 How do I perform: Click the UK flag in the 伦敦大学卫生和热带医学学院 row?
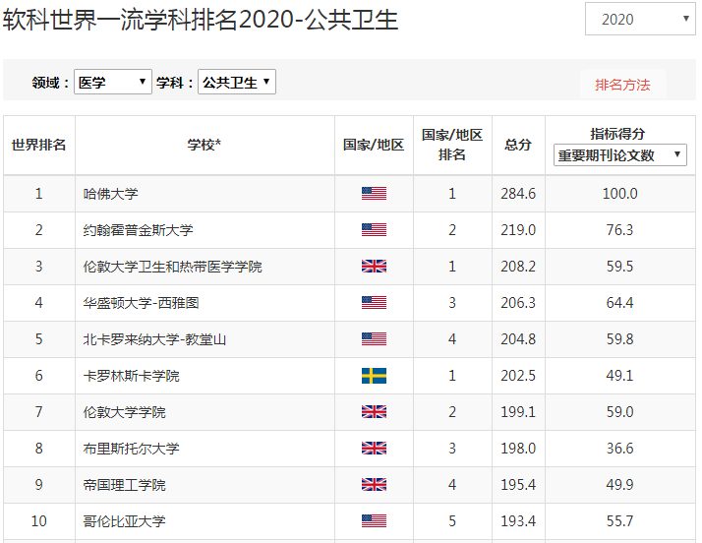coord(374,267)
